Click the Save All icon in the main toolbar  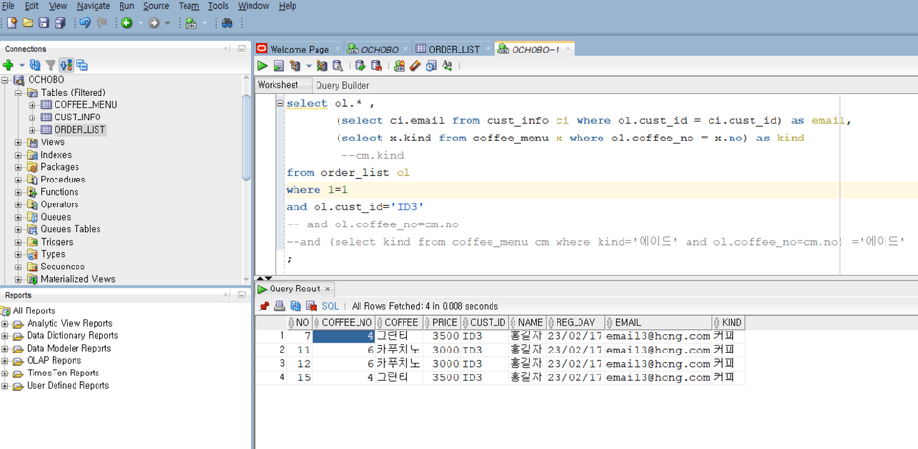click(60, 23)
